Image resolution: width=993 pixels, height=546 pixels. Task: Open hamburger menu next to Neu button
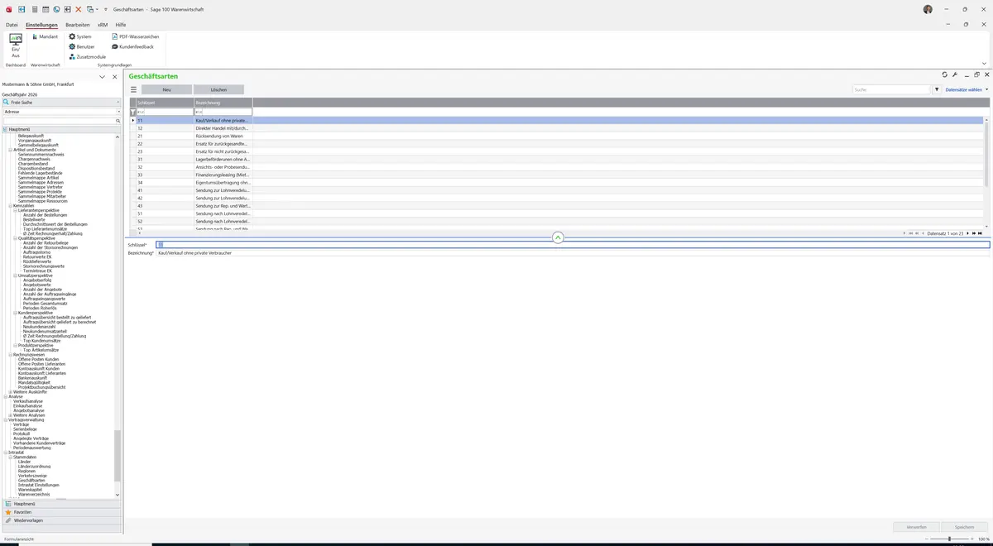(x=133, y=89)
